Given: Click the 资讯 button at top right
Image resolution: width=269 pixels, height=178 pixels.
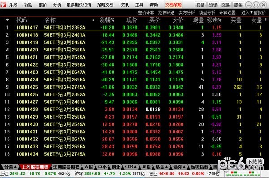Looking at the screenshot, I should tap(213, 5).
